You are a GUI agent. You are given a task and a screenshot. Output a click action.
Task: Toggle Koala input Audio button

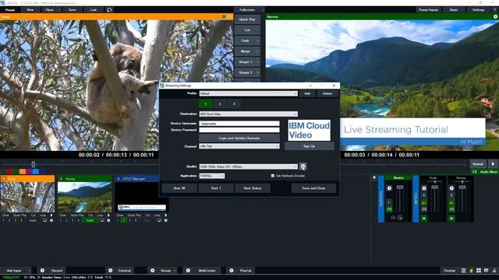tap(33, 220)
